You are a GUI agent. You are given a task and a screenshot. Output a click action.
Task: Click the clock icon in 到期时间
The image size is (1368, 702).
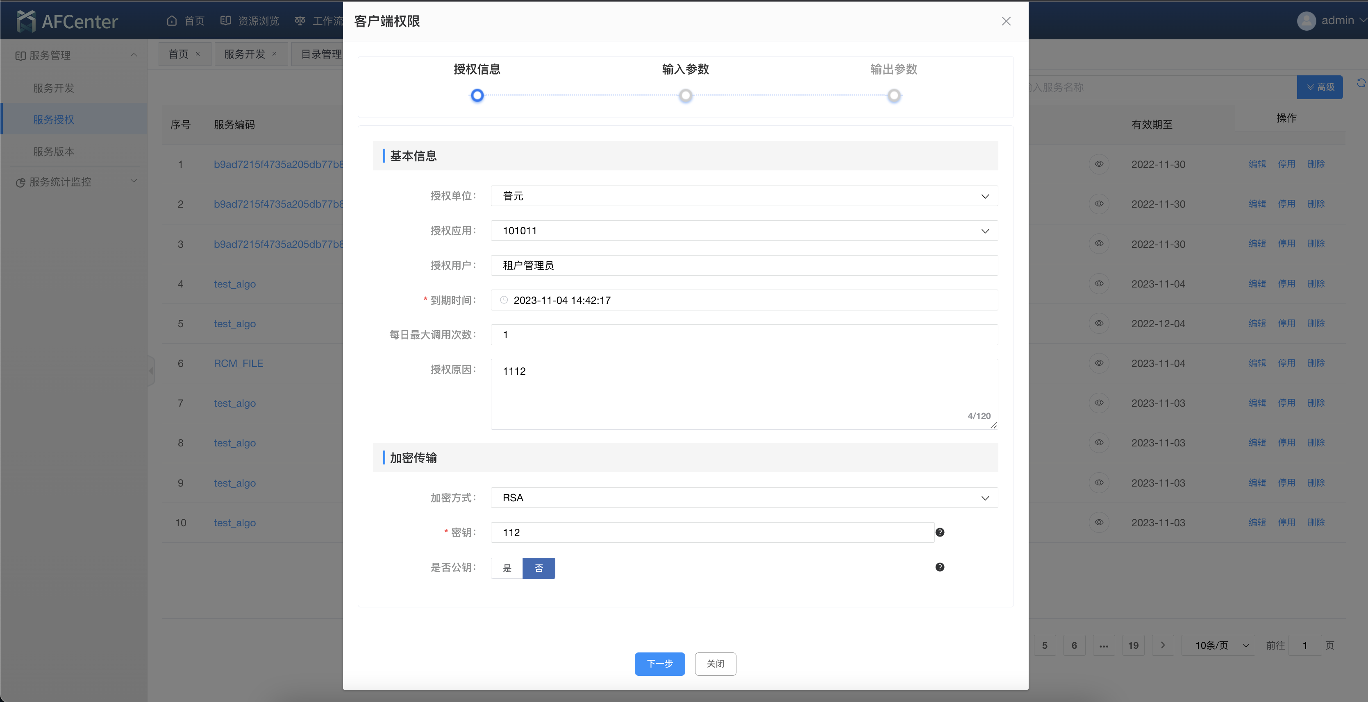coord(504,300)
